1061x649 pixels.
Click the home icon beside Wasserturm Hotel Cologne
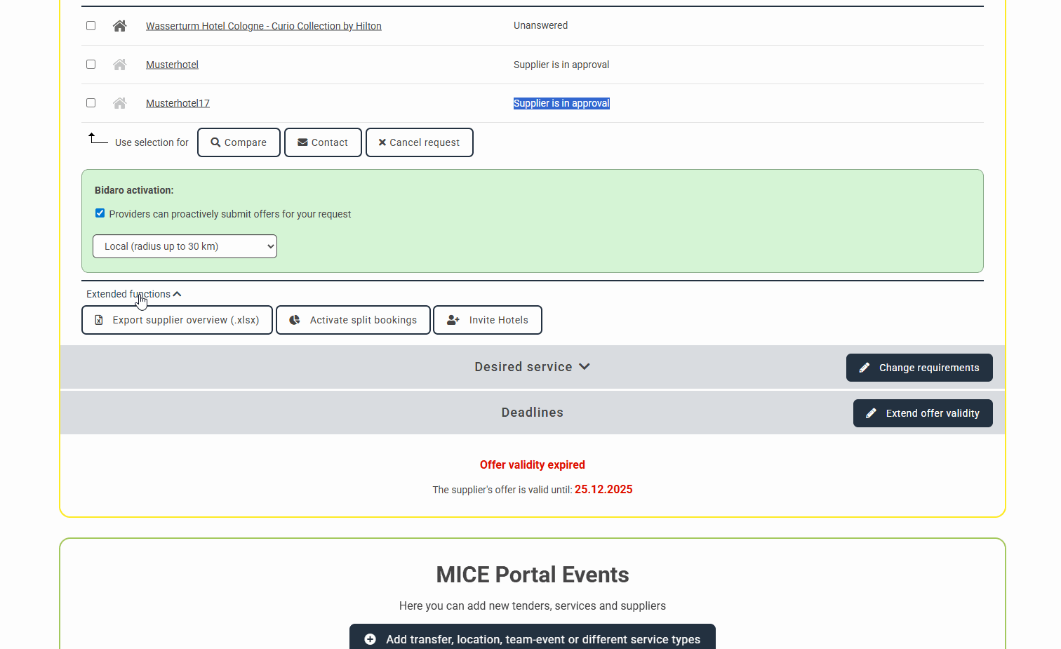tap(119, 25)
